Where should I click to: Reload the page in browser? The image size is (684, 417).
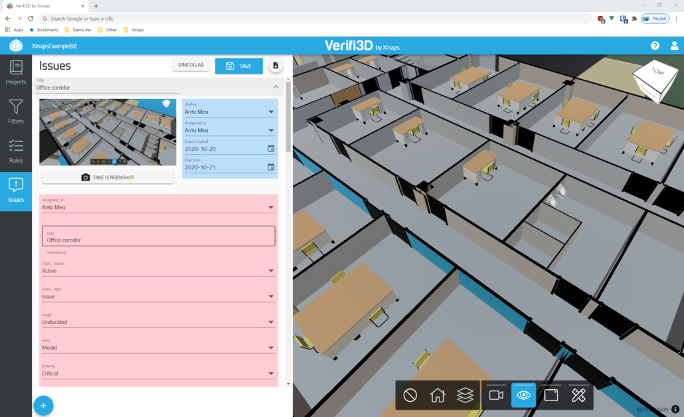[x=31, y=19]
